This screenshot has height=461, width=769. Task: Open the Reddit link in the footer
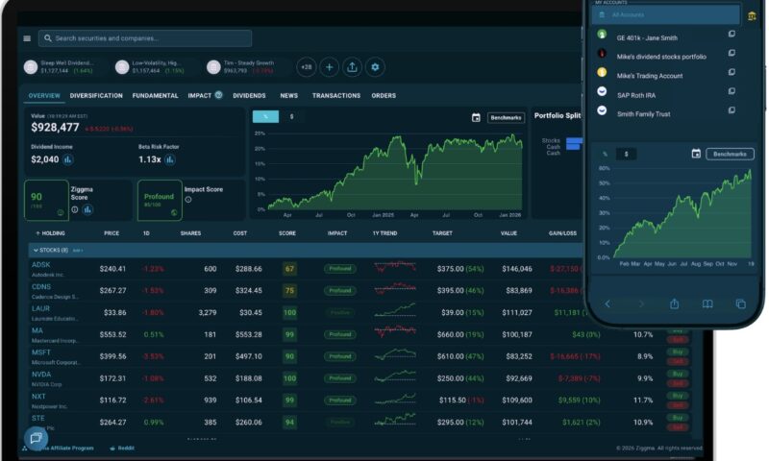coord(122,448)
